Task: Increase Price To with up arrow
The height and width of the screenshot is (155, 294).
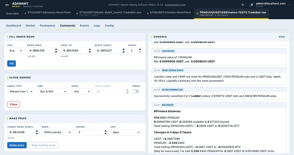Action: [90, 49]
